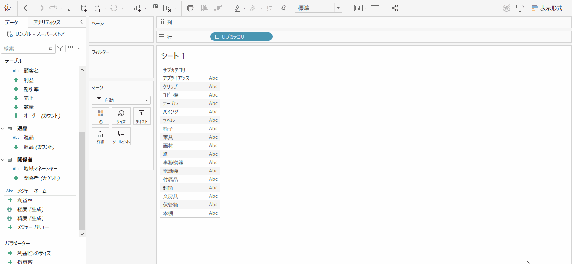The image size is (572, 264).
Task: Open the 標準 fit dropdown
Action: [318, 8]
